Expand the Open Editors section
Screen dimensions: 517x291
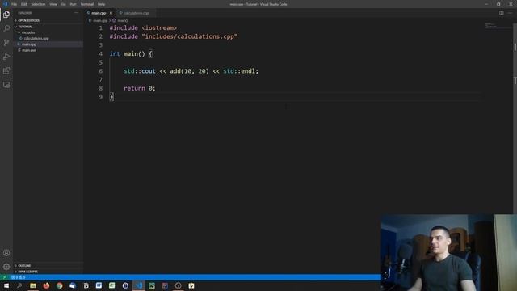click(28, 20)
